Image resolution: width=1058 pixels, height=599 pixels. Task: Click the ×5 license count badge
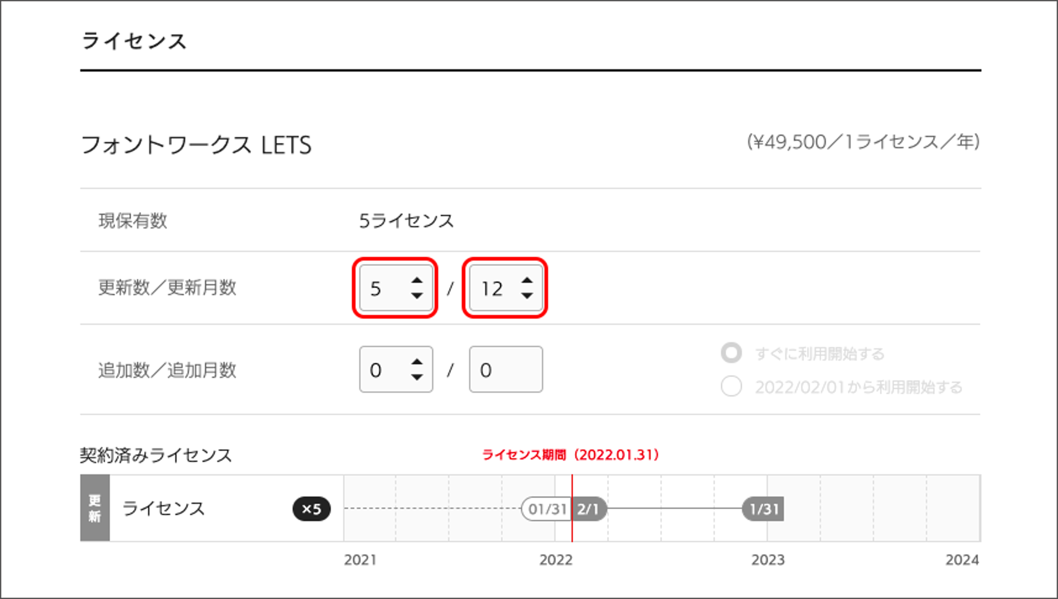311,509
